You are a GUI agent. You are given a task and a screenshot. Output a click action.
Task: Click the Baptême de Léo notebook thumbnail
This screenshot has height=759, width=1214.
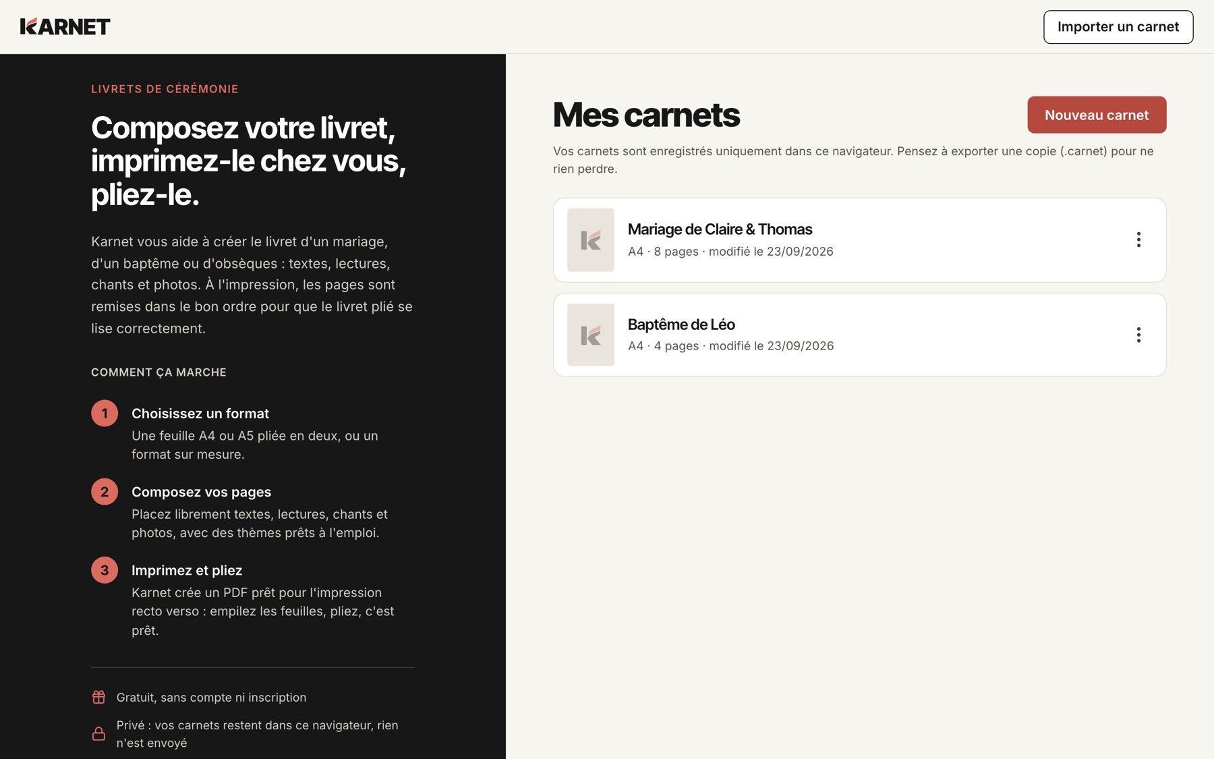click(x=591, y=335)
